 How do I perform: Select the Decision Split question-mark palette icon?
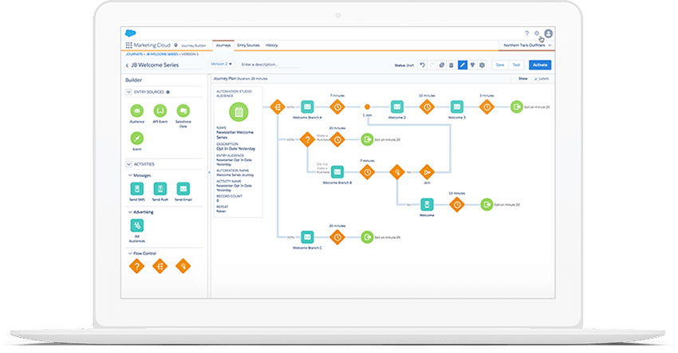point(137,266)
